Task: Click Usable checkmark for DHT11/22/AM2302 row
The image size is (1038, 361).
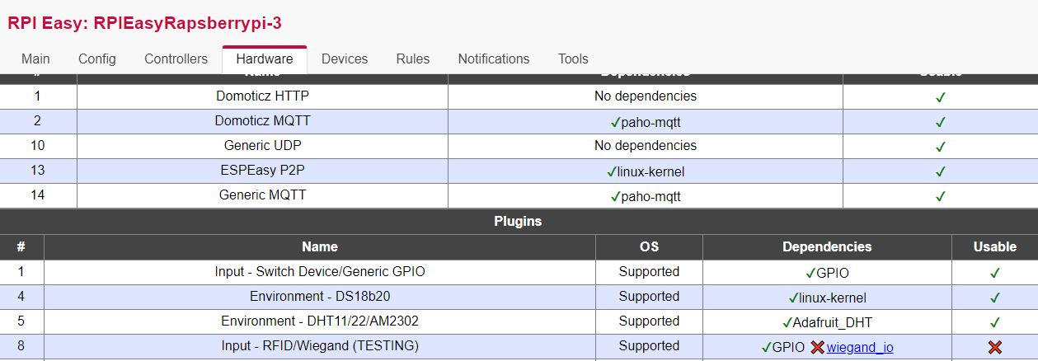Action: point(995,322)
